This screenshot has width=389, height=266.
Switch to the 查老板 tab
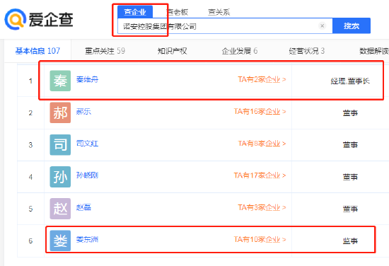177,12
